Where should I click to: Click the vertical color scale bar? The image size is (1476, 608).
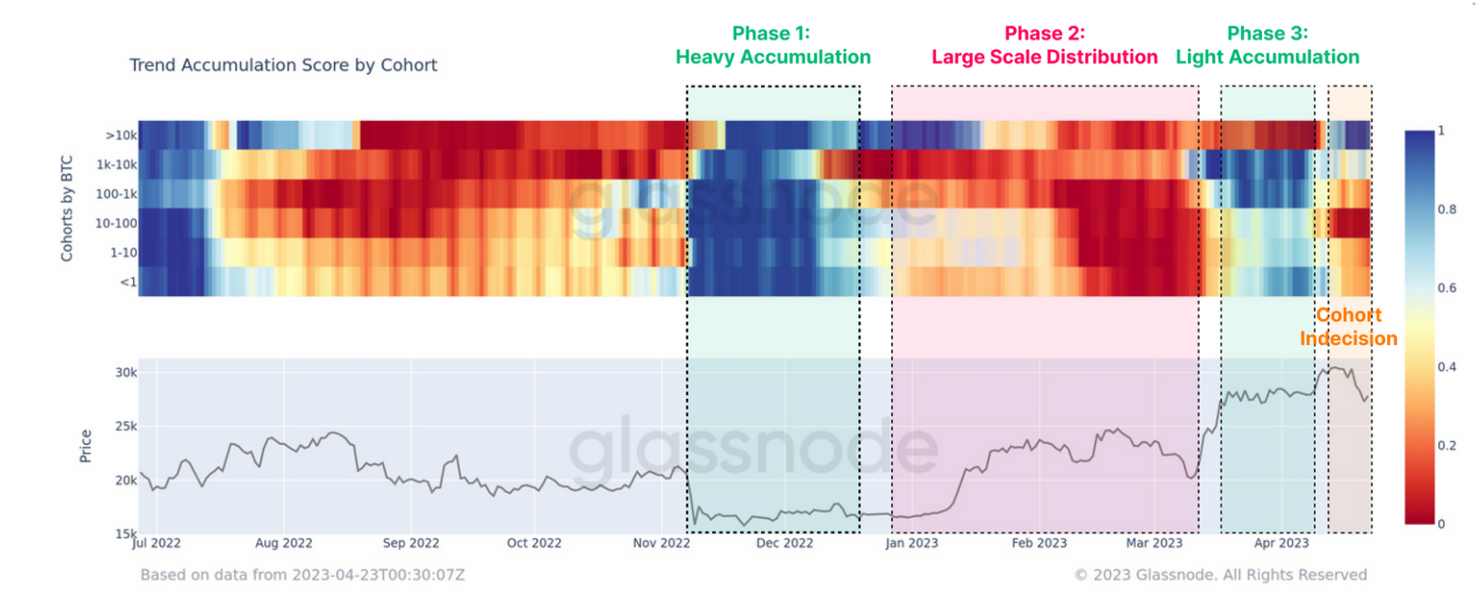[1419, 327]
